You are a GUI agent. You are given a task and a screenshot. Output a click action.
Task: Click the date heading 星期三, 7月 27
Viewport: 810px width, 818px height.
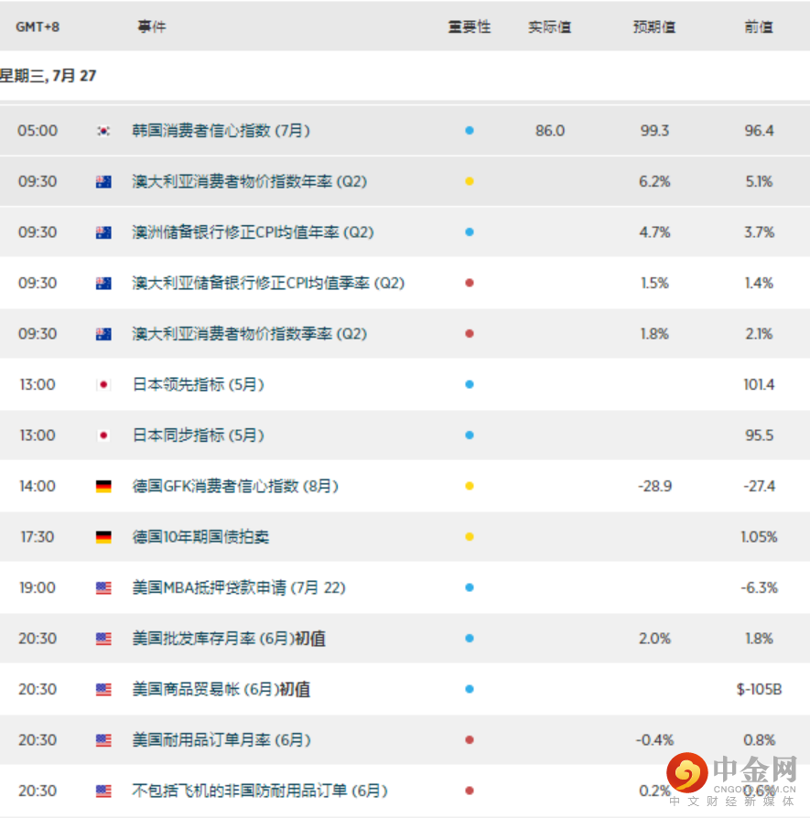(48, 76)
